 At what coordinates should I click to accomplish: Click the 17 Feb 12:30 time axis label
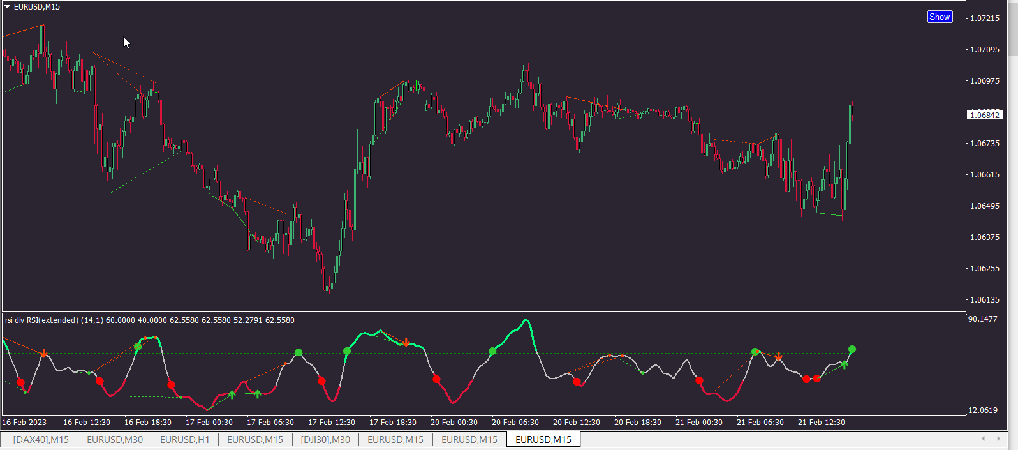[332, 423]
